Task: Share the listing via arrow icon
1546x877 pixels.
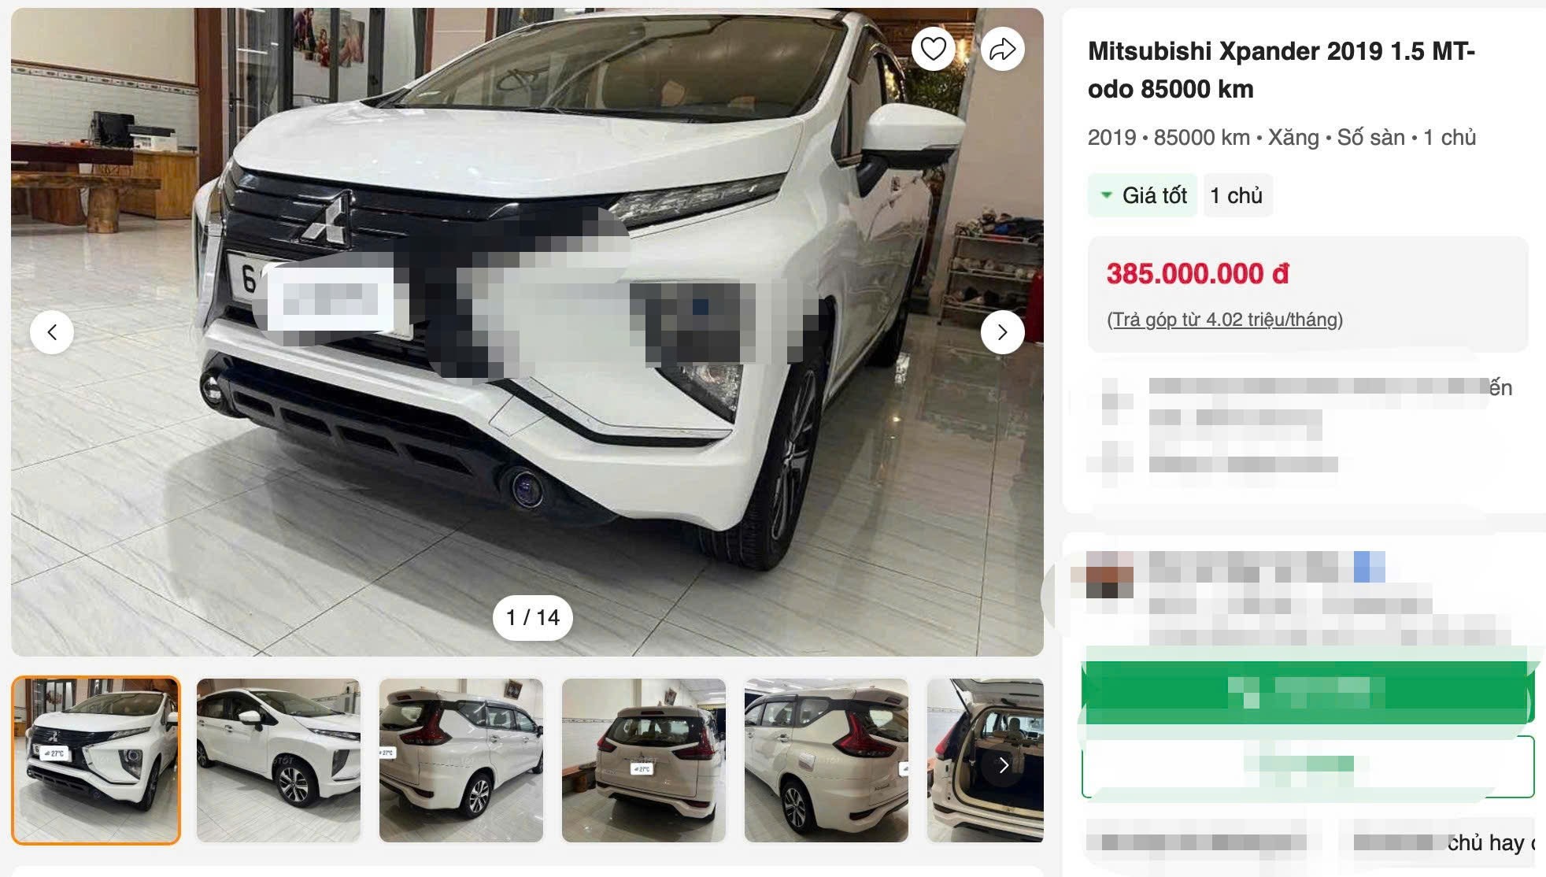Action: (x=1002, y=49)
